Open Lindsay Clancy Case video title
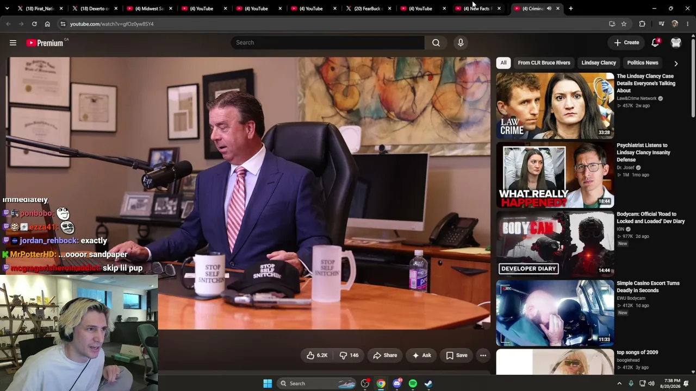Viewport: 696px width, 391px height. click(x=646, y=84)
